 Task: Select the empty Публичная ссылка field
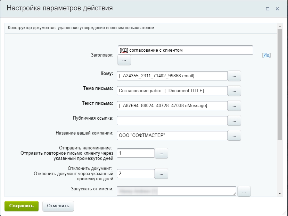[x=172, y=120]
